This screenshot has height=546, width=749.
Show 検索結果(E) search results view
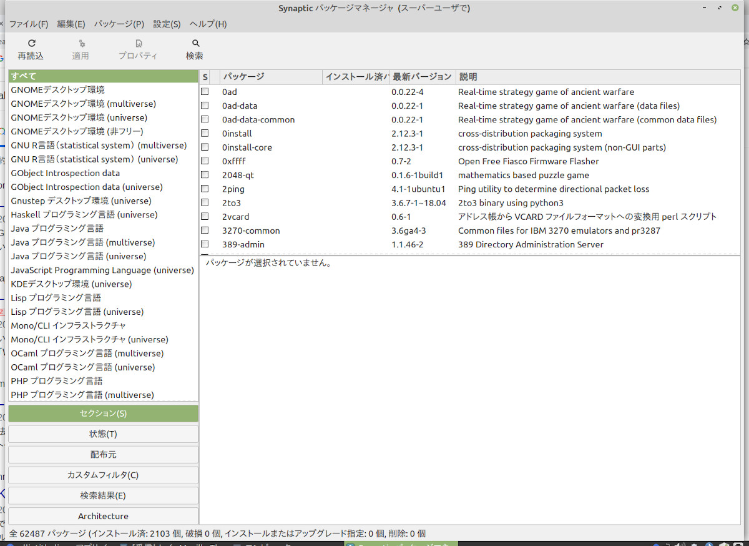[103, 495]
